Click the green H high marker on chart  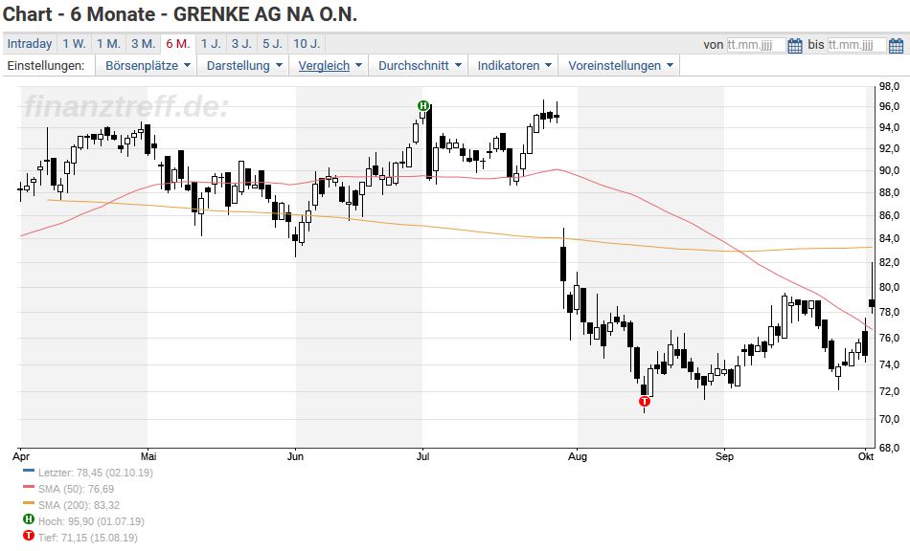point(423,105)
